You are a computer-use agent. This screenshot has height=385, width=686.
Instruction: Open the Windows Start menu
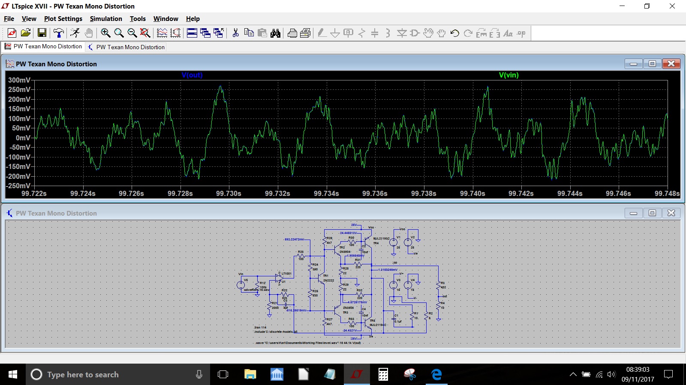pyautogui.click(x=13, y=374)
